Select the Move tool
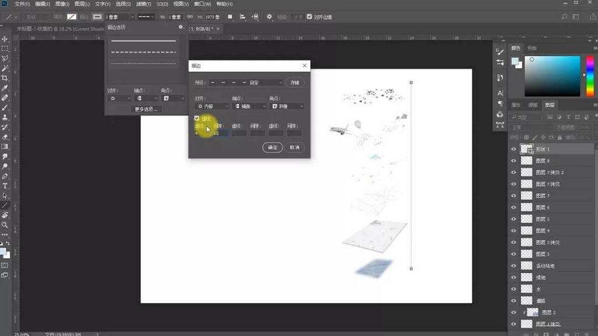 point(5,38)
